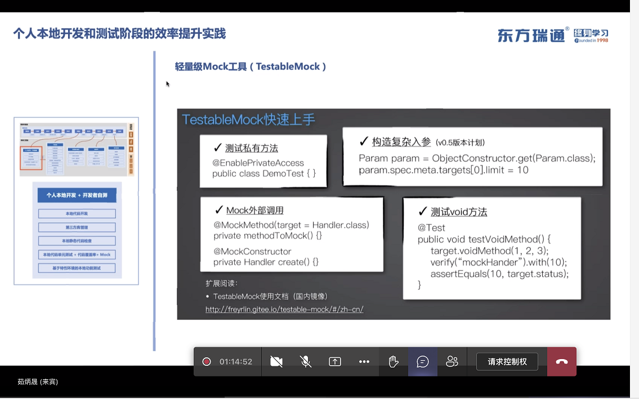639x399 pixels.
Task: Click the TestableMock快速上手 title
Action: (249, 119)
